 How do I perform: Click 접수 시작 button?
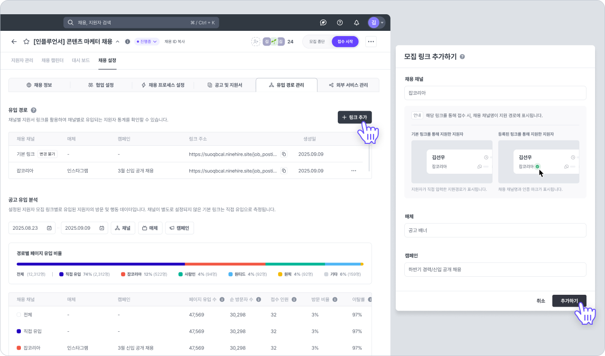click(x=345, y=42)
